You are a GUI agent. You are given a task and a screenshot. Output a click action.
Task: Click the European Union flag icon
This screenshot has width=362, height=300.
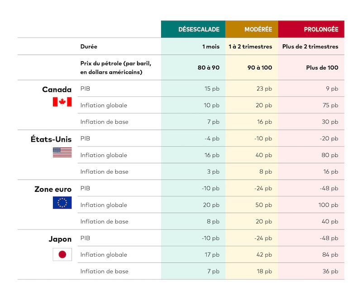click(x=62, y=203)
